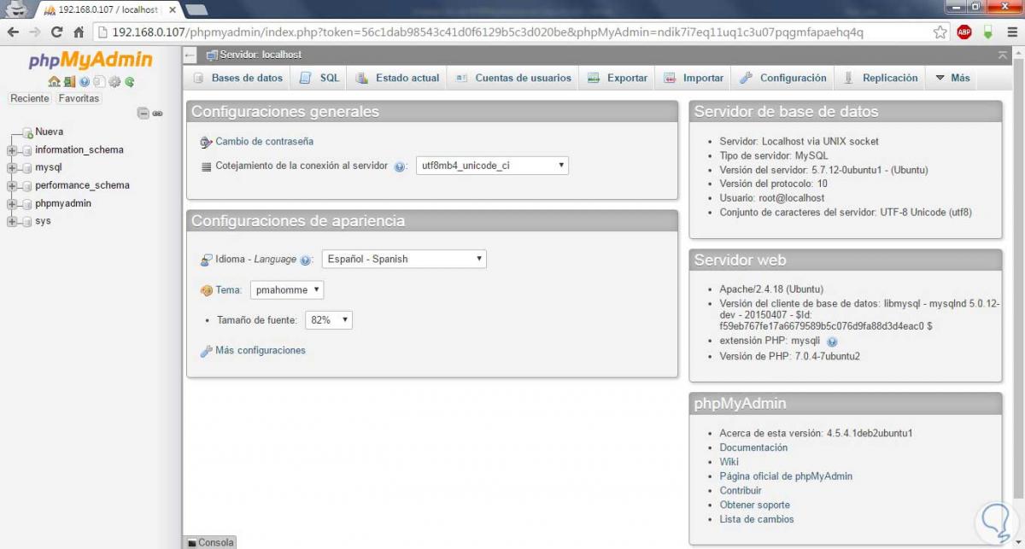Open navigation panel settings with the gear icon

coord(114,82)
